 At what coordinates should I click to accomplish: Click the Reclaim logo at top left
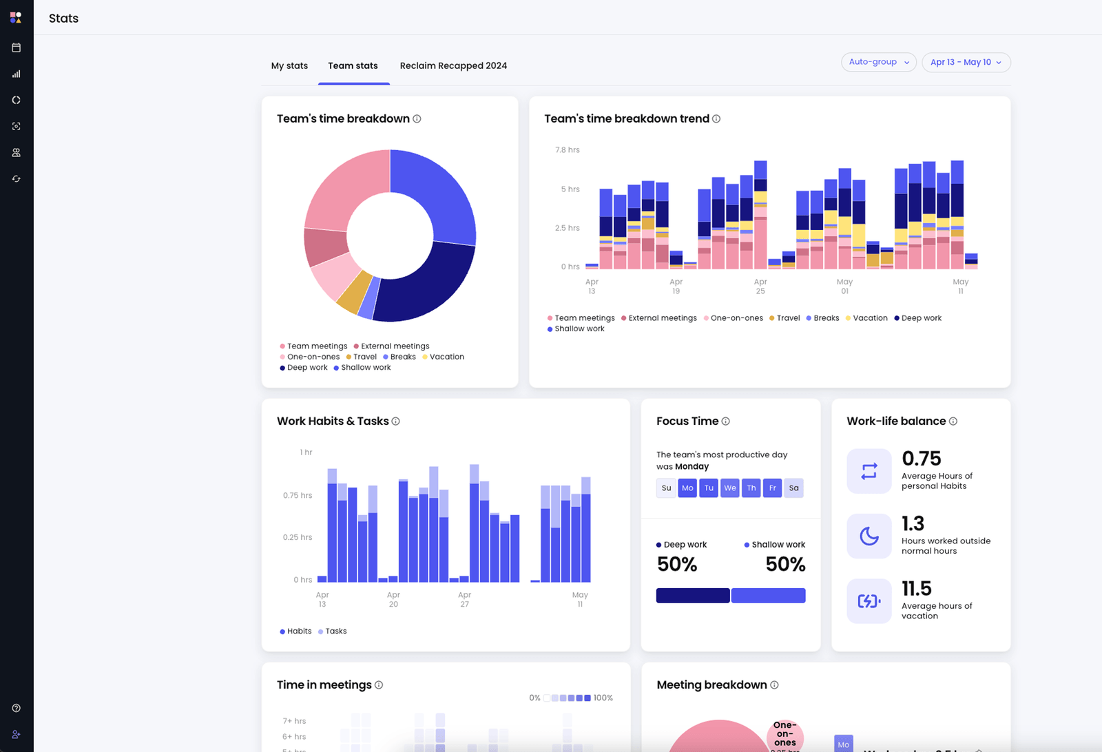16,17
